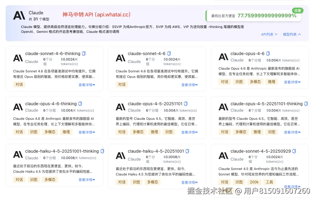Click the green 优惠 label
This screenshot has width=316, height=201.
click(x=298, y=11)
